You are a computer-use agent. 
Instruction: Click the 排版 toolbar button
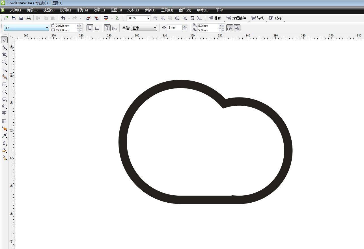(215, 18)
